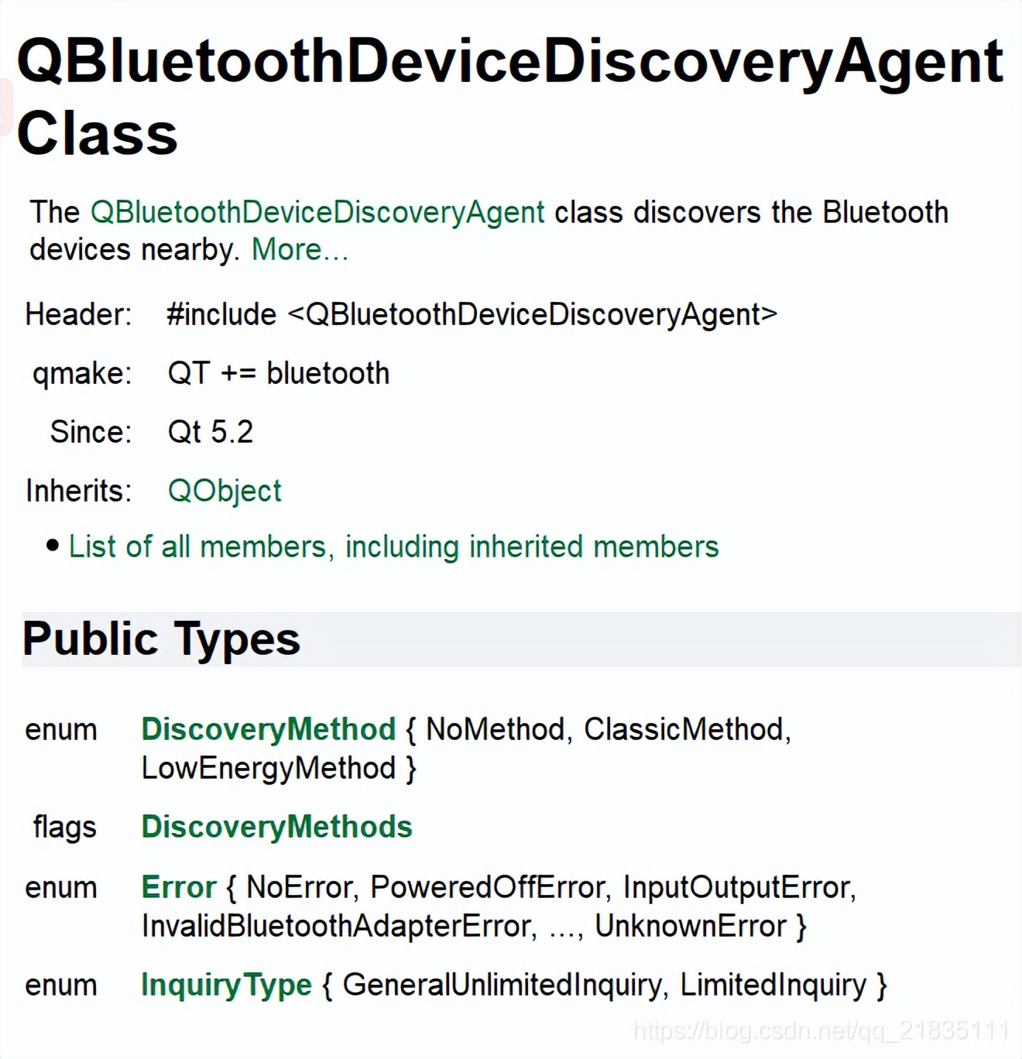Click the NoMethod enum value
1022x1059 pixels.
coord(495,729)
